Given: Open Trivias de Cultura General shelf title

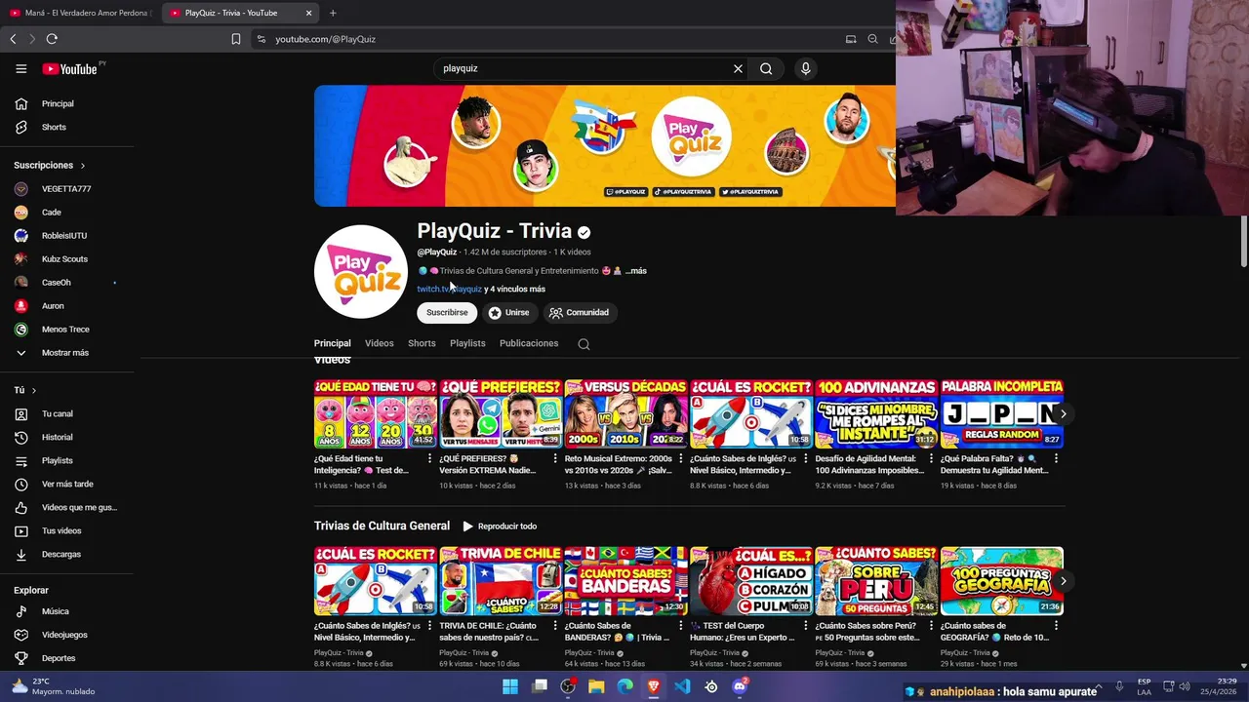Looking at the screenshot, I should coord(382,526).
